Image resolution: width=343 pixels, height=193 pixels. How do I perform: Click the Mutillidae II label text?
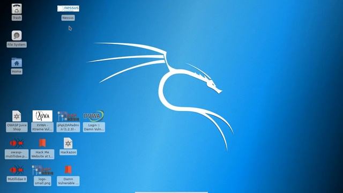[x=17, y=179]
